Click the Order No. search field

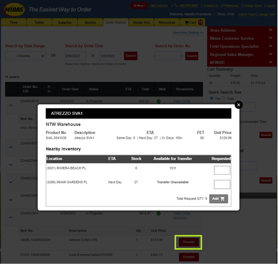tap(168, 56)
